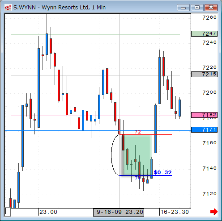
Task: Click the 7200 price scale value
Action: (x=209, y=93)
